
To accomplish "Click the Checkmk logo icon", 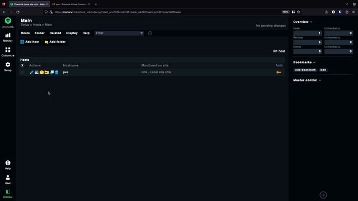I will click(8, 21).
